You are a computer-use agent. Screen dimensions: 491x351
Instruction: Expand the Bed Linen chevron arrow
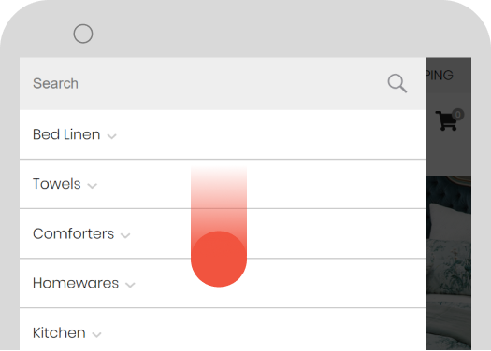[x=112, y=136]
